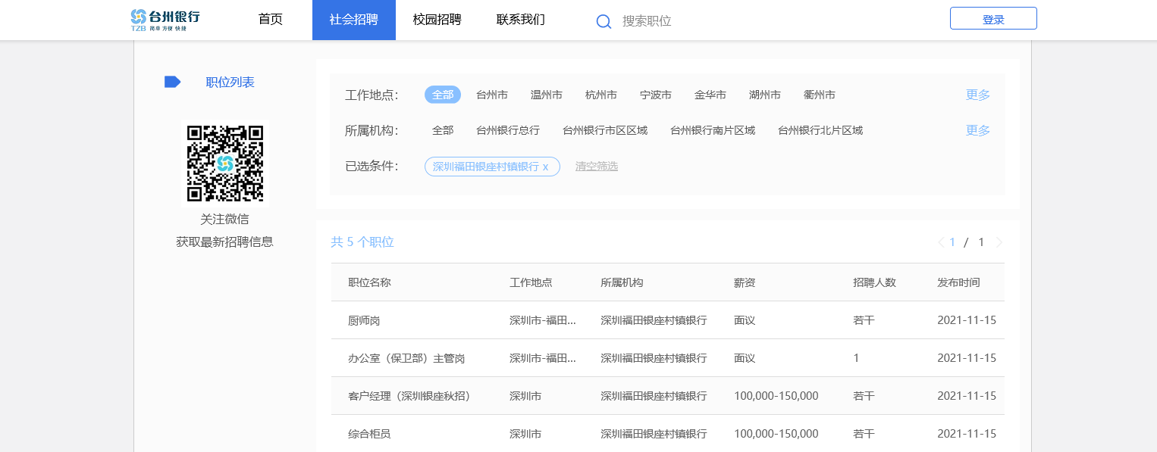Click the 共 5 个职位 count text
Image resolution: width=1157 pixels, height=452 pixels.
click(362, 242)
